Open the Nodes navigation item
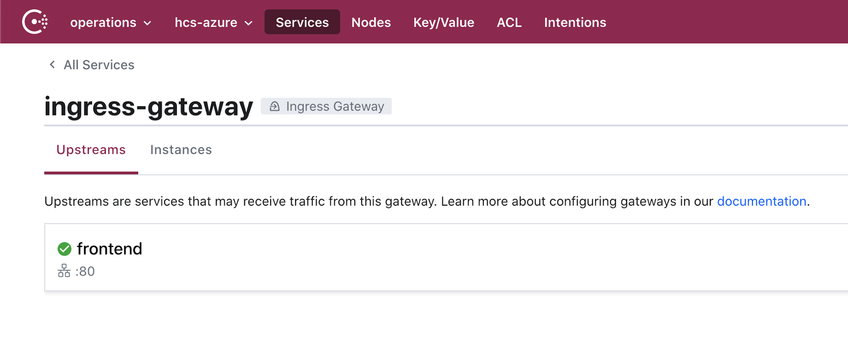 pos(371,22)
